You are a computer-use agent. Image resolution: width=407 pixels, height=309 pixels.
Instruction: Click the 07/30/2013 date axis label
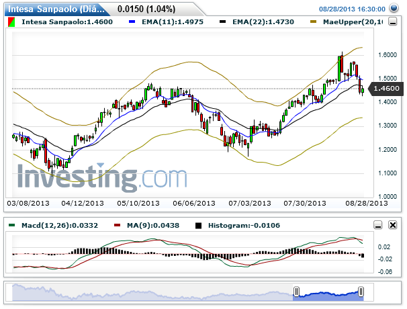(x=305, y=203)
